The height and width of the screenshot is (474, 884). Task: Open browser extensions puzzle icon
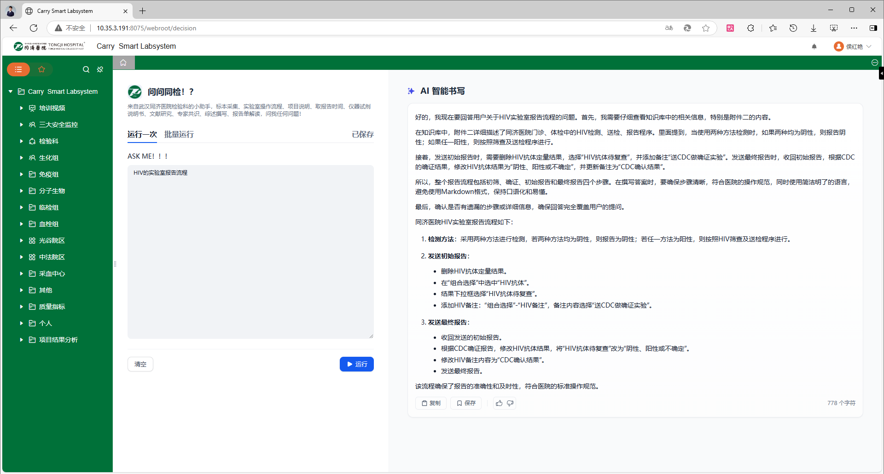750,28
